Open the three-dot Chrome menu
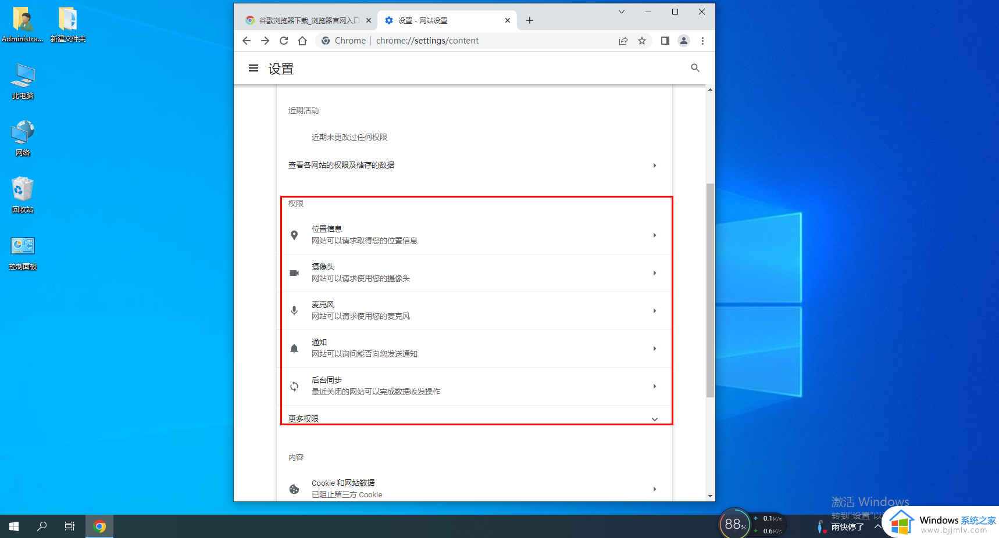The width and height of the screenshot is (999, 538). [702, 41]
